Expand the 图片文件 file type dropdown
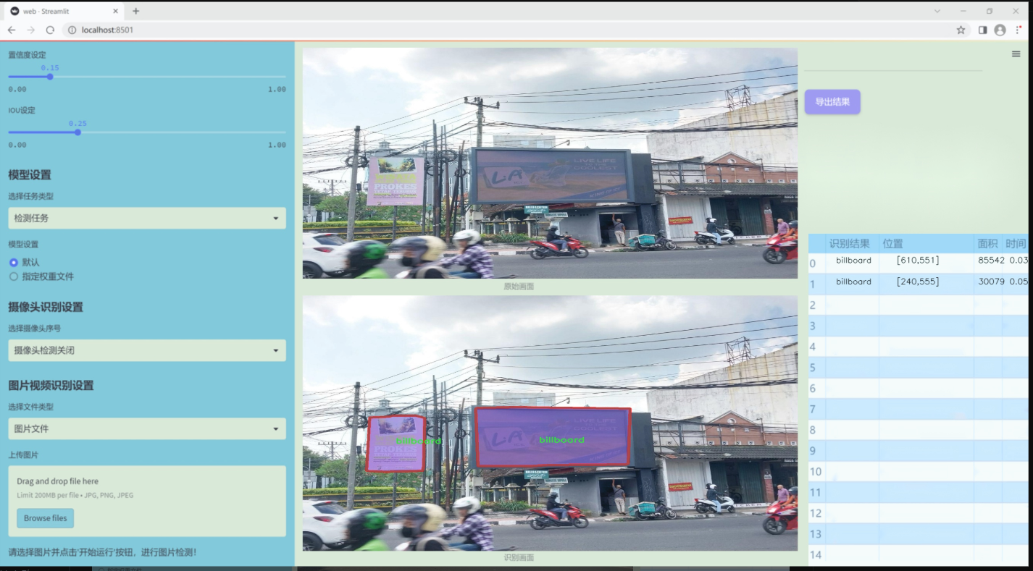This screenshot has height=571, width=1033. coord(147,428)
